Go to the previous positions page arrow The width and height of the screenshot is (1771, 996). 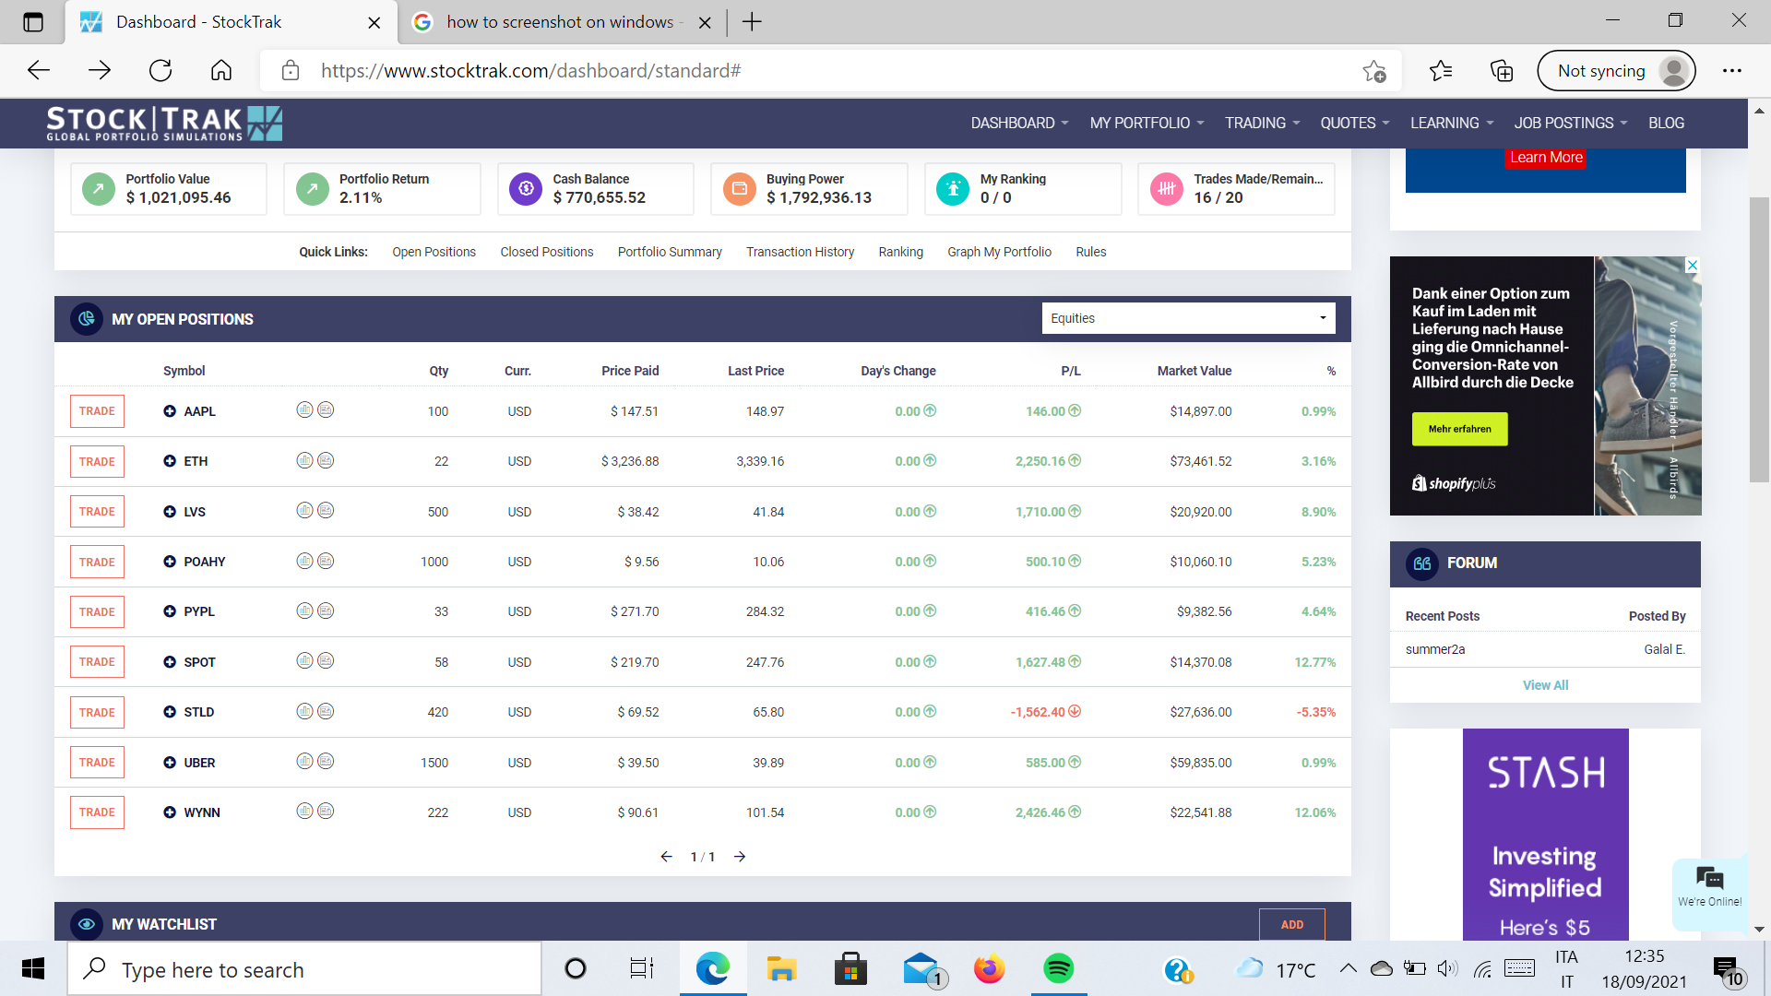(x=666, y=857)
